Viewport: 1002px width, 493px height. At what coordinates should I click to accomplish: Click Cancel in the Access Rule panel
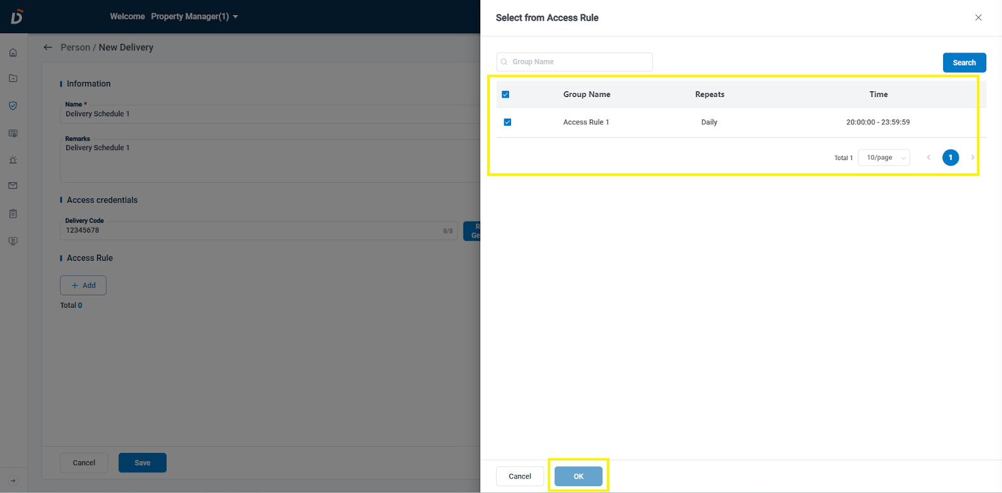[519, 476]
